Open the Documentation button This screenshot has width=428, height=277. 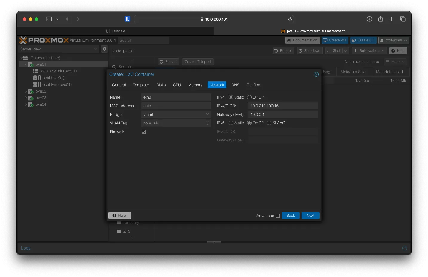coord(302,40)
